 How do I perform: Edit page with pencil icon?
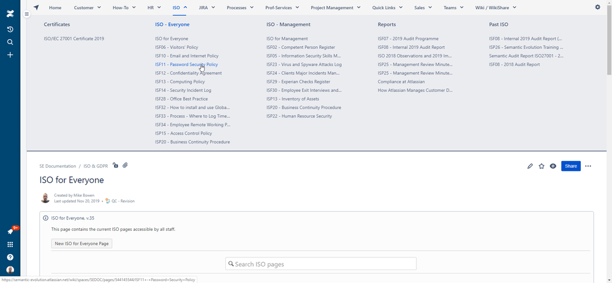click(x=530, y=166)
